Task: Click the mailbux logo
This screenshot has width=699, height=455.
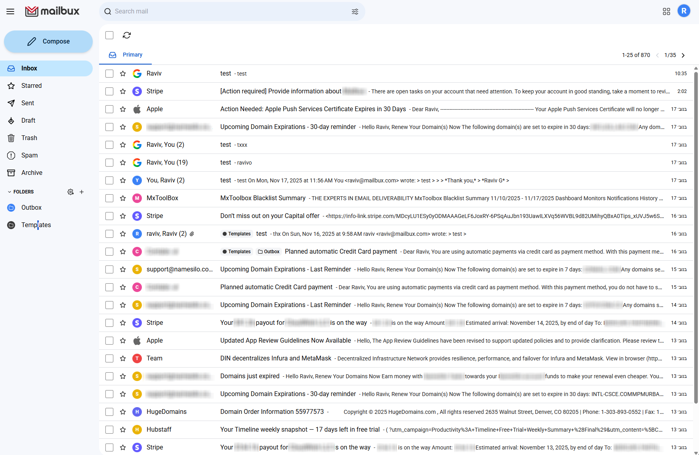Action: tap(52, 11)
